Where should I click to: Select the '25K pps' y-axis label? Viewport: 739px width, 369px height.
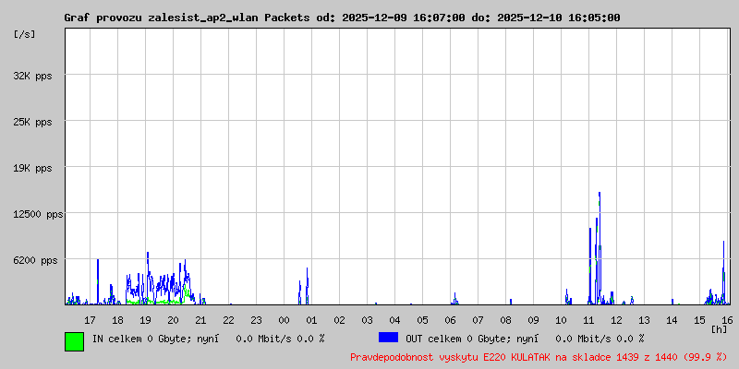(x=32, y=122)
